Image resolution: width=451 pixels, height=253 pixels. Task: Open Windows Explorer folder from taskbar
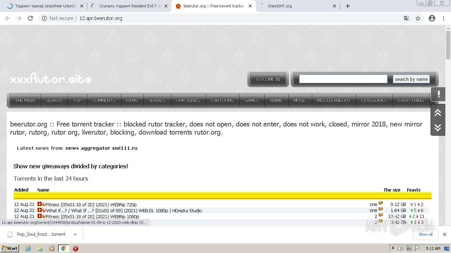pyautogui.click(x=40, y=248)
